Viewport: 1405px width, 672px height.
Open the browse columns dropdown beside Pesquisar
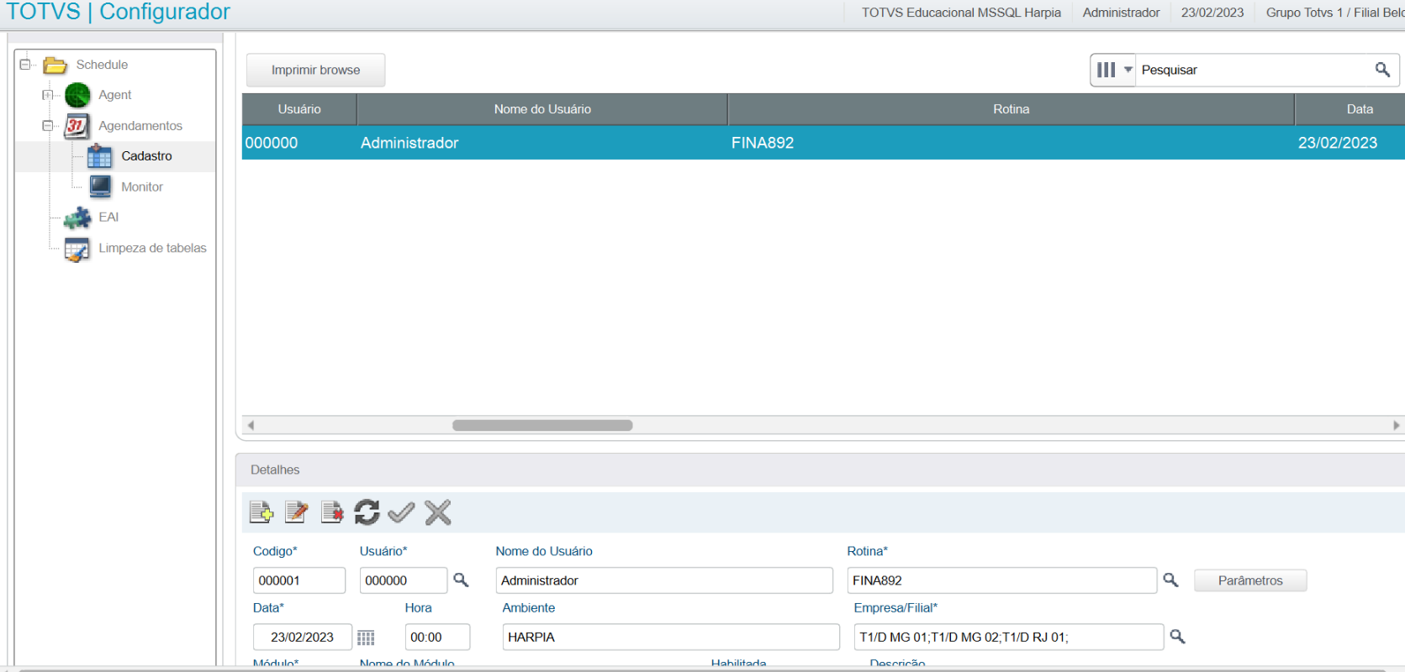click(x=1113, y=70)
